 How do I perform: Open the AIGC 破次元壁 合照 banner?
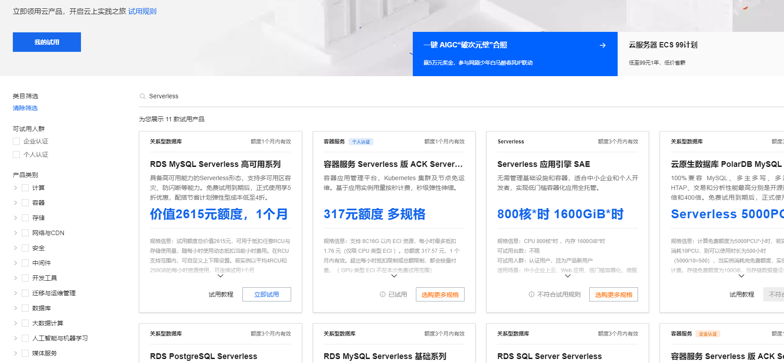click(x=515, y=54)
